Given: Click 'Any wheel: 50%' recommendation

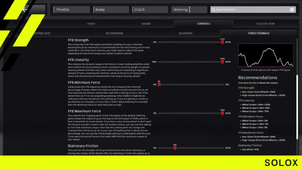Looking at the screenshot, I should click(250, 149).
